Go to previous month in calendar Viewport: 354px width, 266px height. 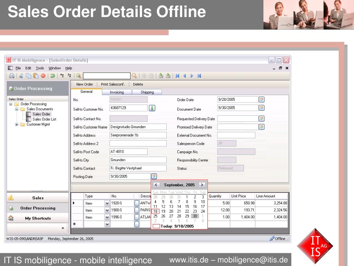[x=156, y=185]
